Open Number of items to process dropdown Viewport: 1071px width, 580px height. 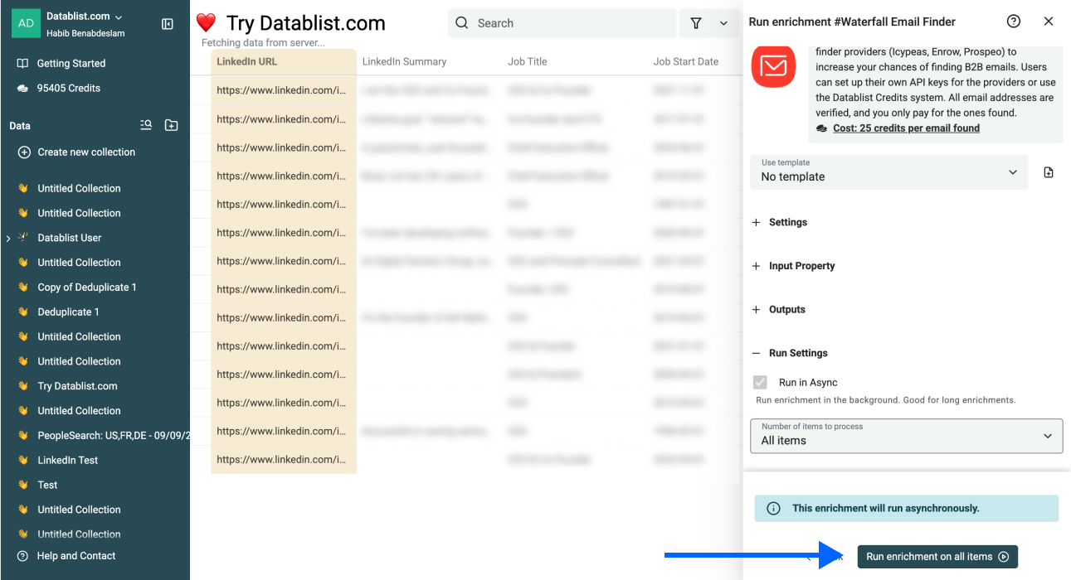tap(906, 436)
